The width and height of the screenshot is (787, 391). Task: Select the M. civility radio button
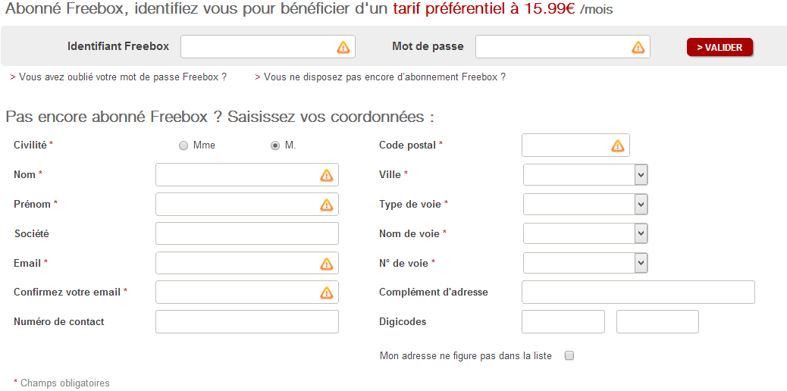click(x=275, y=145)
